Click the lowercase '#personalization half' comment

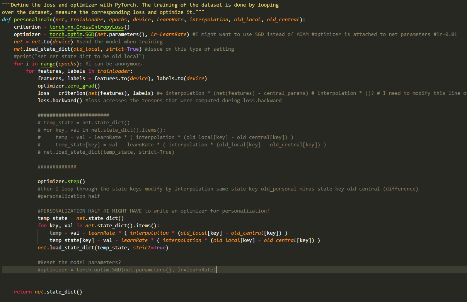[69, 196]
